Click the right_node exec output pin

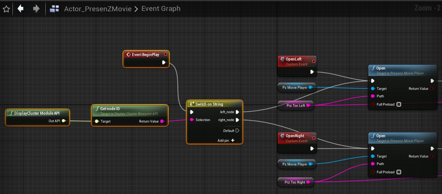[237, 120]
